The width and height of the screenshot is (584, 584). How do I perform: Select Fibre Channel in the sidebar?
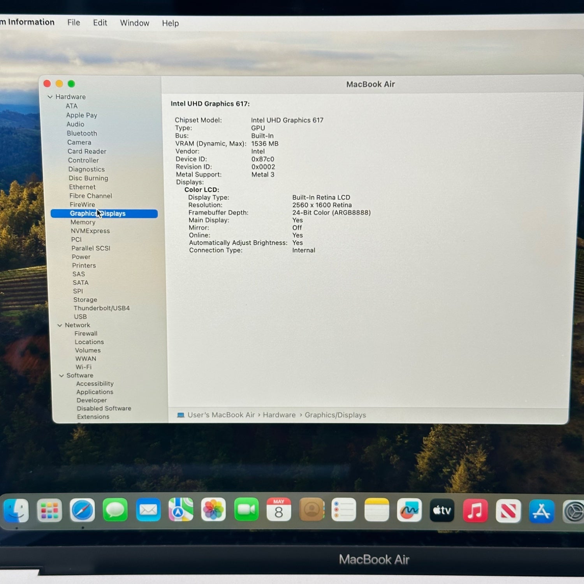tap(91, 196)
